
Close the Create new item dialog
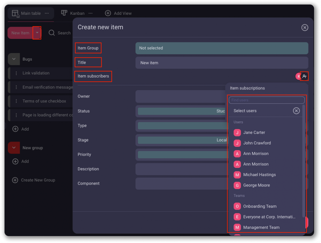[305, 28]
